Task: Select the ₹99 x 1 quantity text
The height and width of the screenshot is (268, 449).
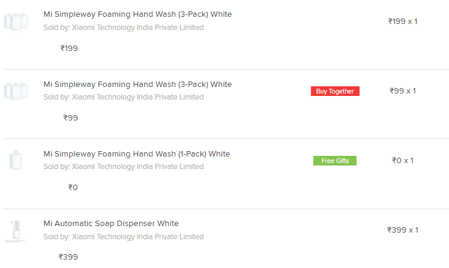Action: [403, 91]
